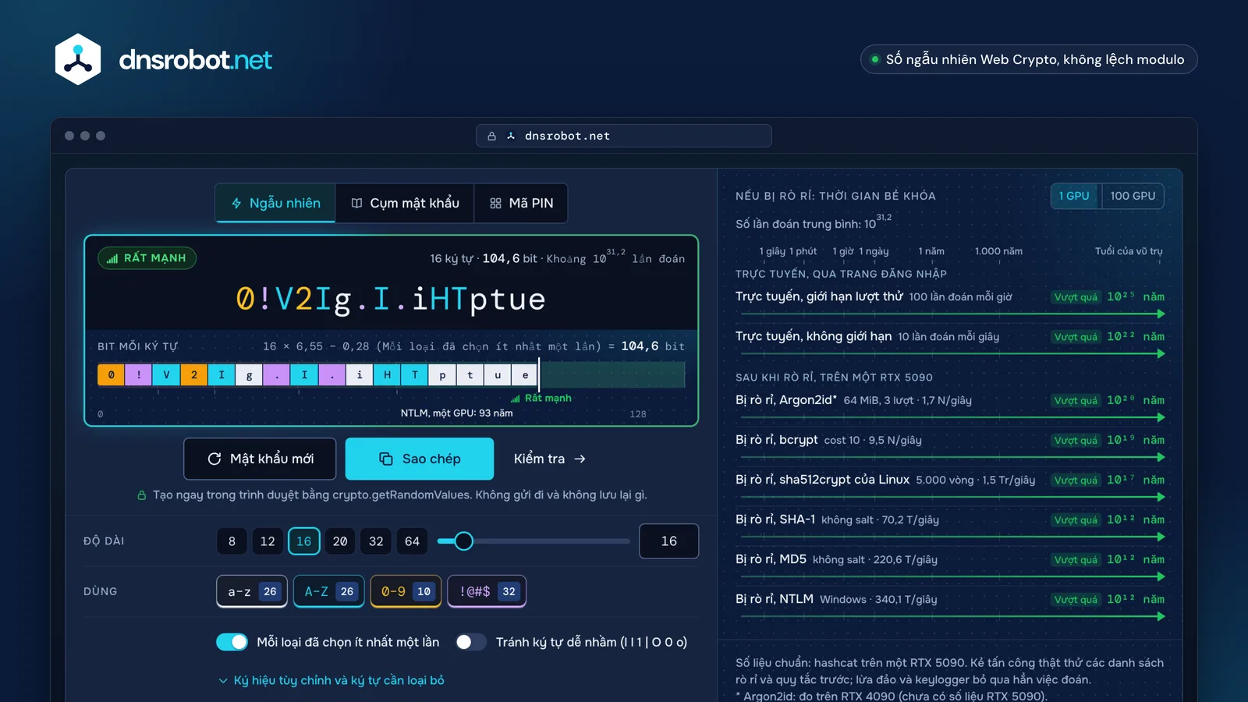Click the arrow icon next to Kiểm tra
1248x702 pixels.
[580, 459]
